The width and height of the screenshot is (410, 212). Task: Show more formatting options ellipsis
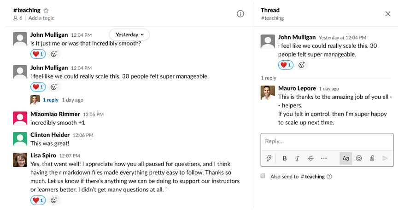point(324,158)
